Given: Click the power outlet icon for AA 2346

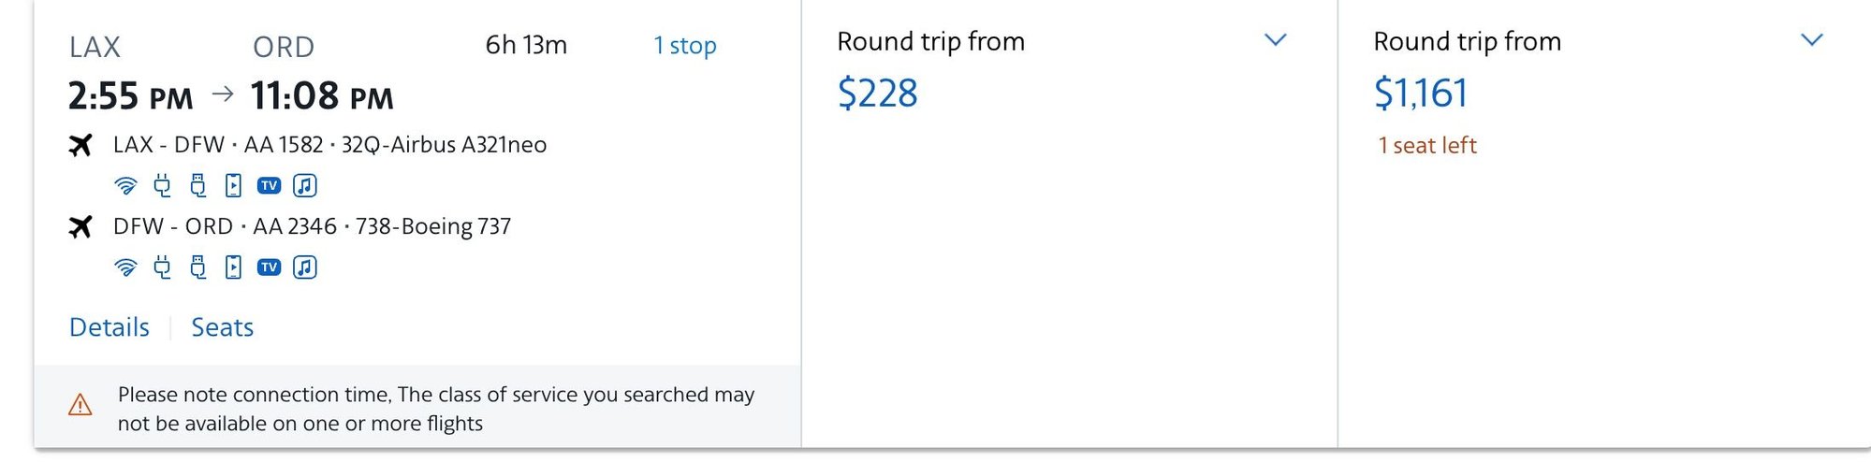Looking at the screenshot, I should click(x=162, y=267).
